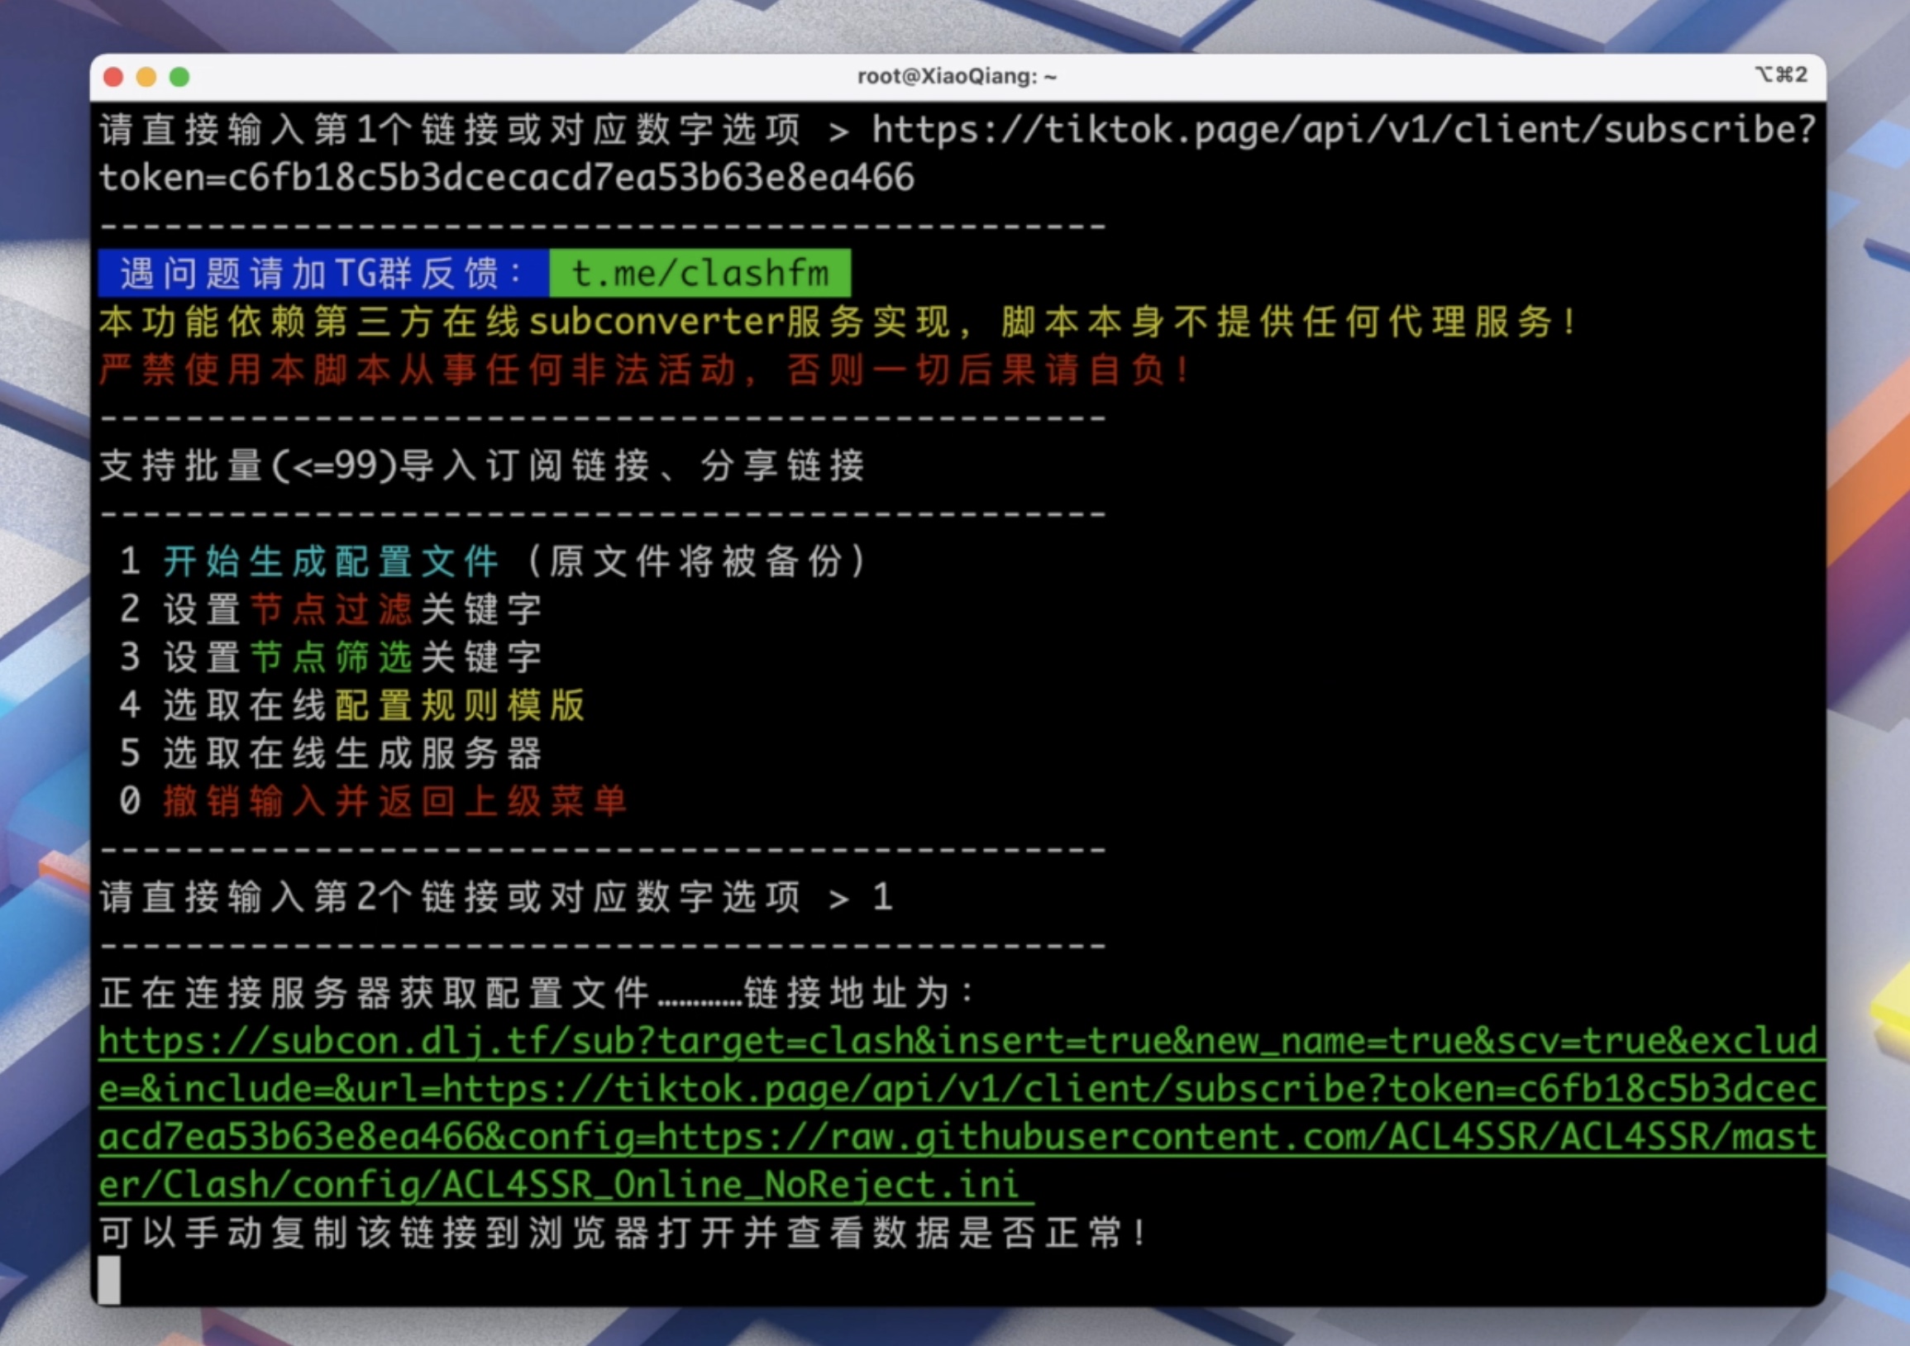1910x1346 pixels.
Task: Click the blue 遇问题请加TG群反馈 label
Action: (x=322, y=274)
